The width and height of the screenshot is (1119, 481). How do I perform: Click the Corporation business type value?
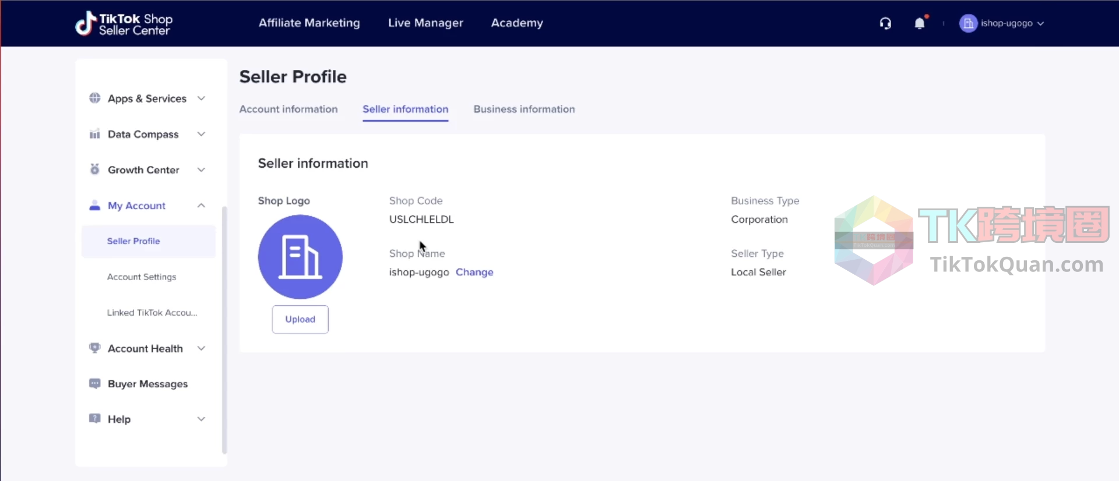[x=759, y=220]
